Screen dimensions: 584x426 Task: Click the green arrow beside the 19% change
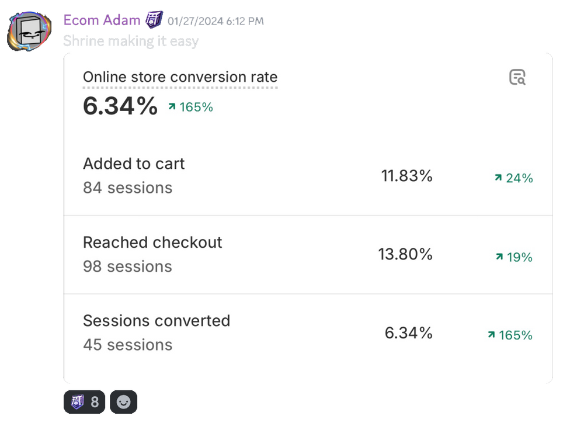499,257
